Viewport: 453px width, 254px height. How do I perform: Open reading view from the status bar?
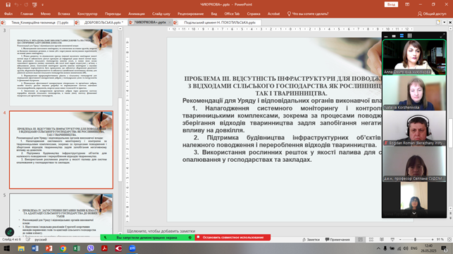(382, 239)
